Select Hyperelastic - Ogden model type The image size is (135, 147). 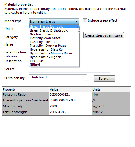point(54,57)
